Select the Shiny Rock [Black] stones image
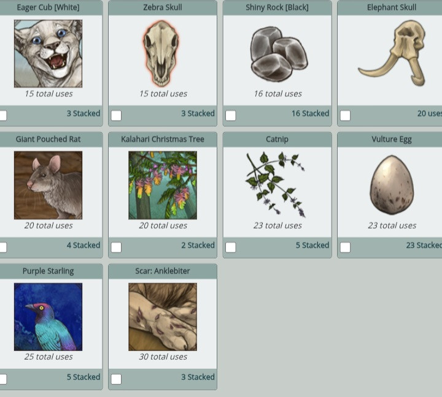This screenshot has height=397, width=442. point(279,54)
